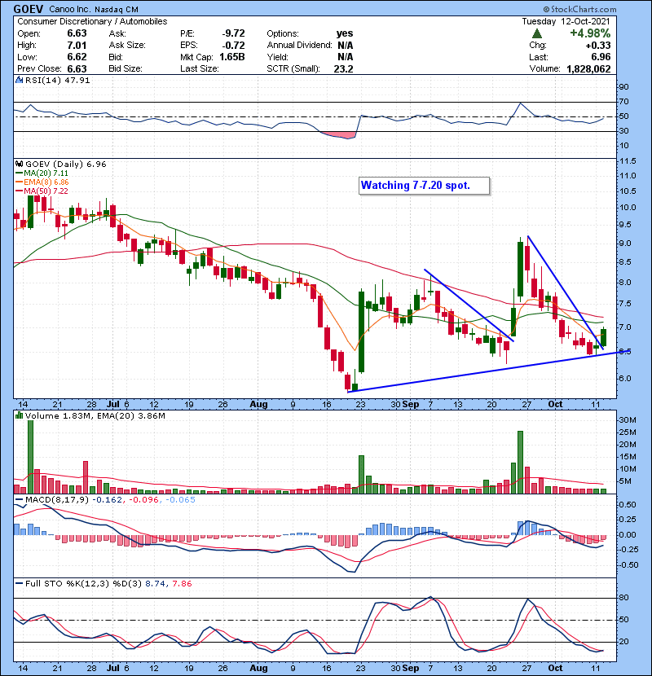The image size is (652, 676).
Task: Click the Tuesday 12-Oct-2021 date label
Action: (566, 21)
